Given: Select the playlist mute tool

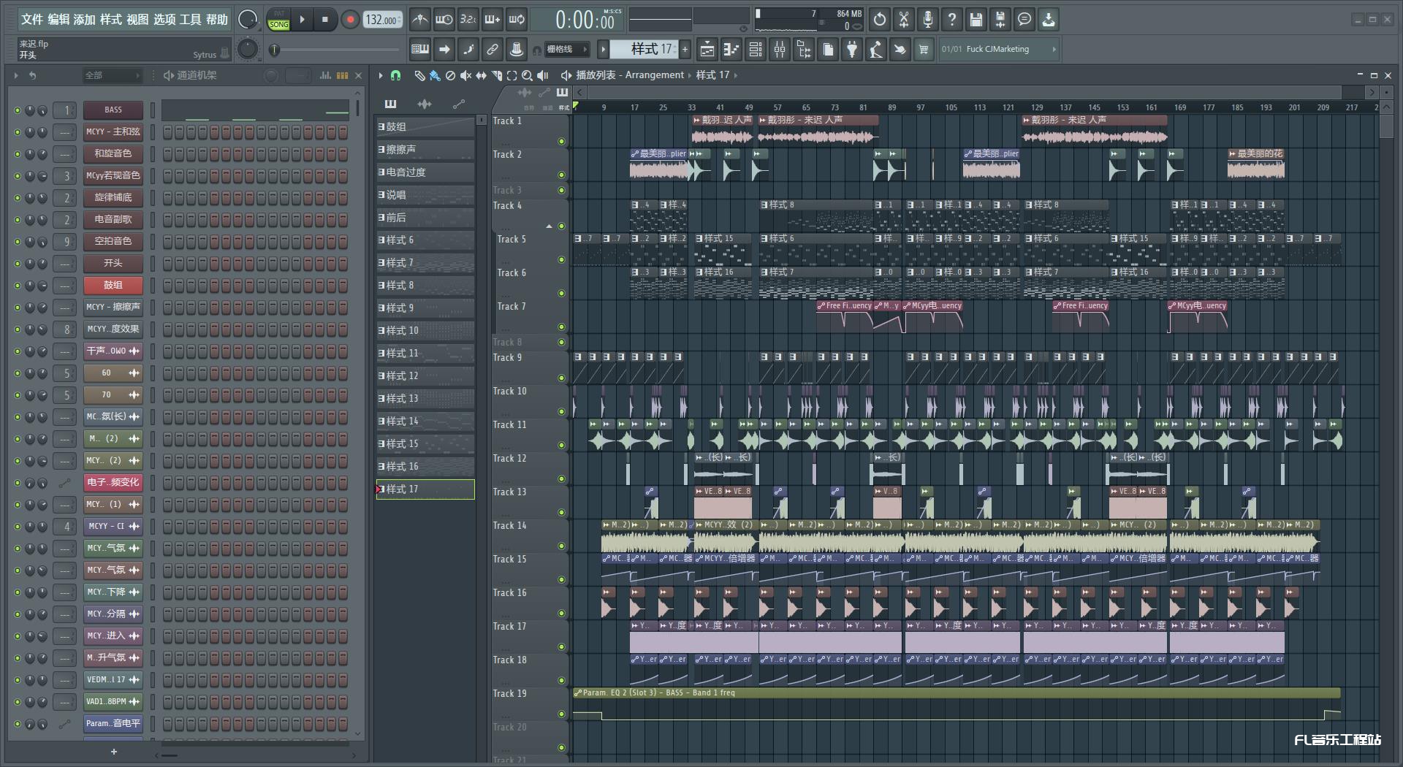Looking at the screenshot, I should [x=465, y=75].
